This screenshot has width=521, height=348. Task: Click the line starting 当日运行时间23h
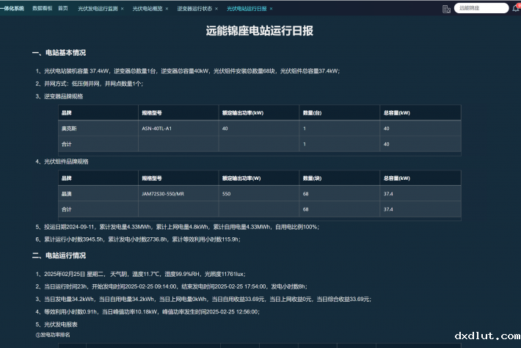pyautogui.click(x=172, y=286)
